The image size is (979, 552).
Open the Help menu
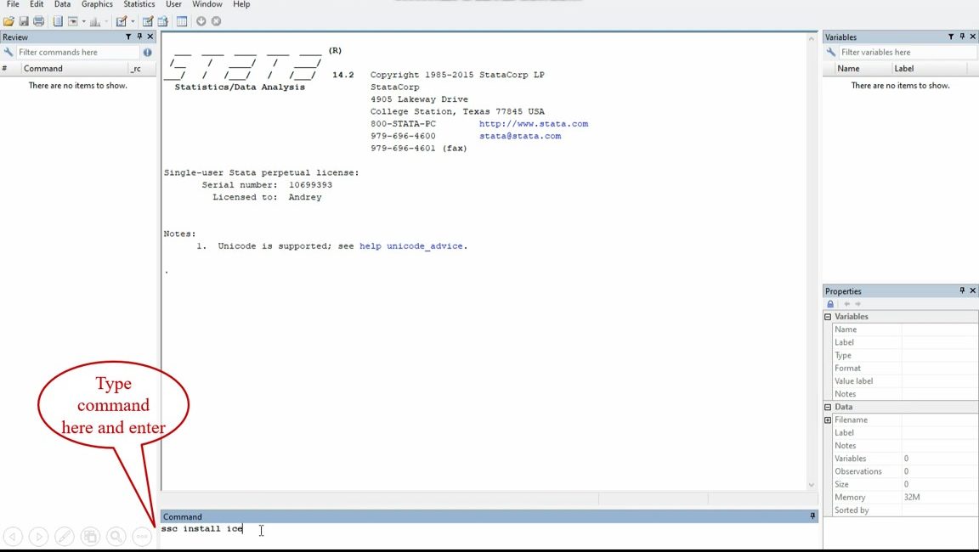coord(241,4)
